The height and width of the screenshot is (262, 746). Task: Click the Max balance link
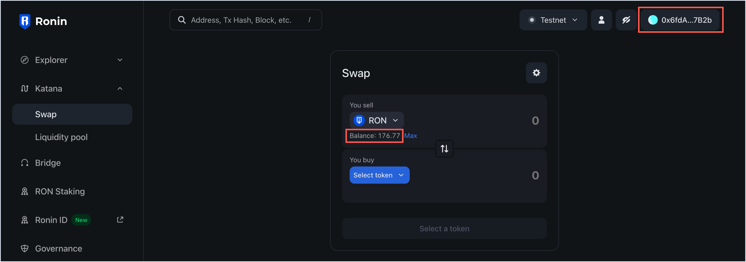(411, 136)
